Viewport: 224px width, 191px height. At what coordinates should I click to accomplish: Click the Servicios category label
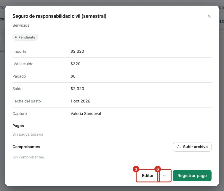(21, 25)
